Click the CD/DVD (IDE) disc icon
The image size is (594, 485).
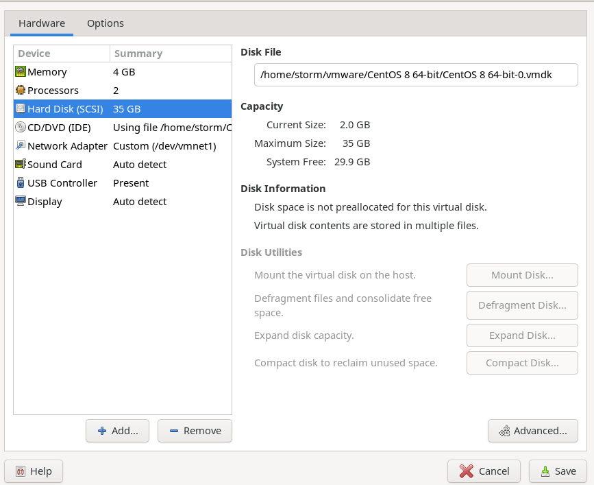click(x=21, y=128)
